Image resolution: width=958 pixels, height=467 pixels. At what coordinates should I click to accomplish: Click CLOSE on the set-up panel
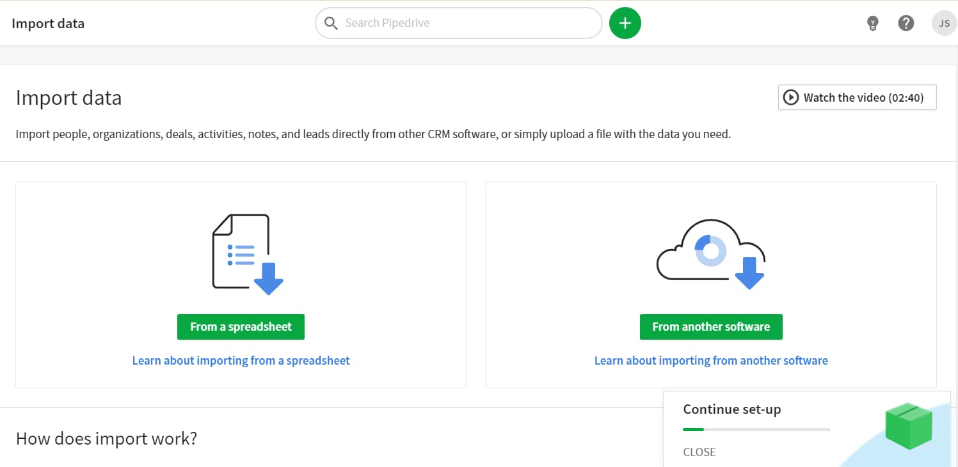[699, 452]
